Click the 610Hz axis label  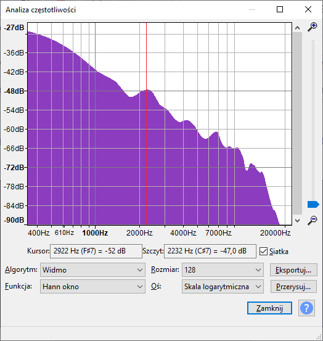click(x=64, y=232)
